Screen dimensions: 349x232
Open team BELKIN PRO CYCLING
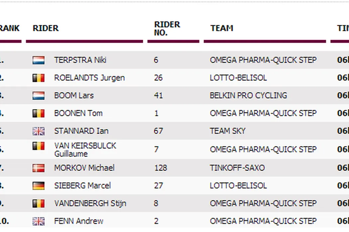(248, 96)
